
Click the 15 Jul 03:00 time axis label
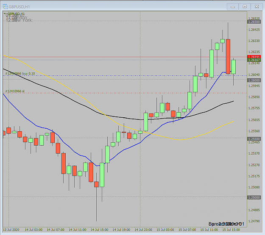165,230
